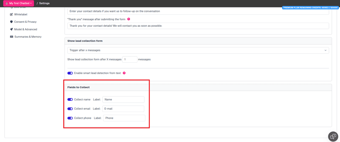Click the Whitelabel edit icon in sidebar
Image resolution: width=340 pixels, height=142 pixels.
click(12, 14)
